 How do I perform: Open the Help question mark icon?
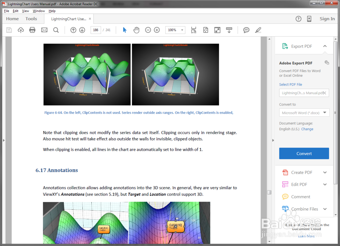tap(299, 19)
